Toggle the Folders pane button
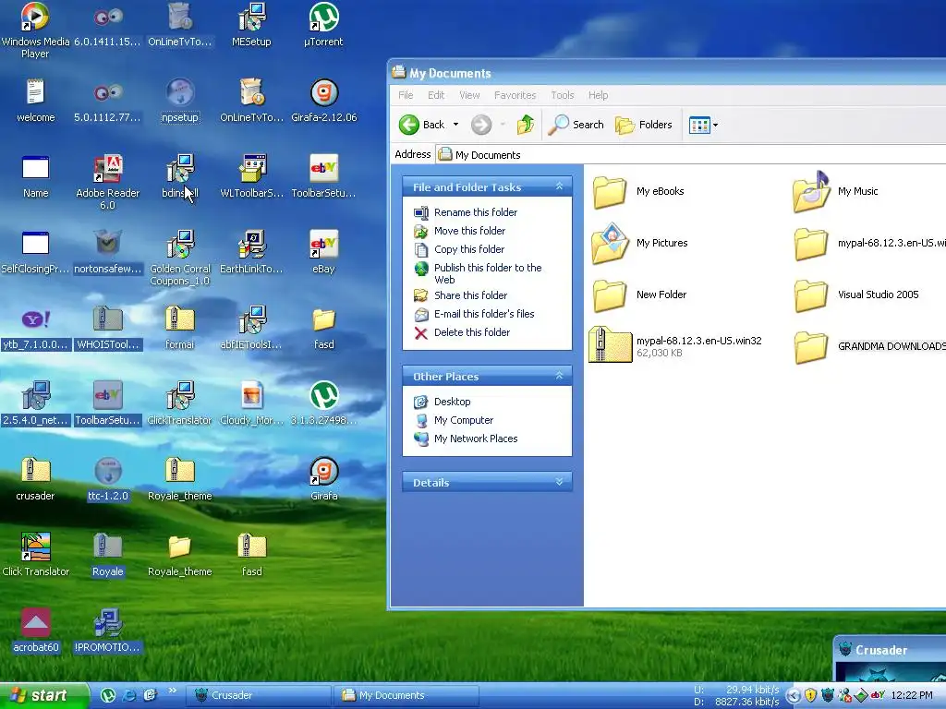946x709 pixels. (644, 125)
